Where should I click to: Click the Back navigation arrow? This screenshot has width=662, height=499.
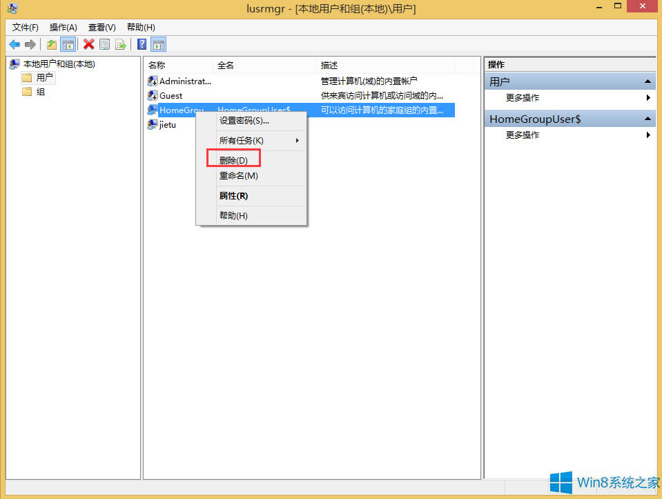[14, 43]
